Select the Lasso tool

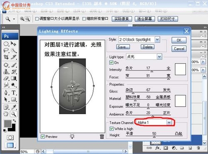[6, 51]
